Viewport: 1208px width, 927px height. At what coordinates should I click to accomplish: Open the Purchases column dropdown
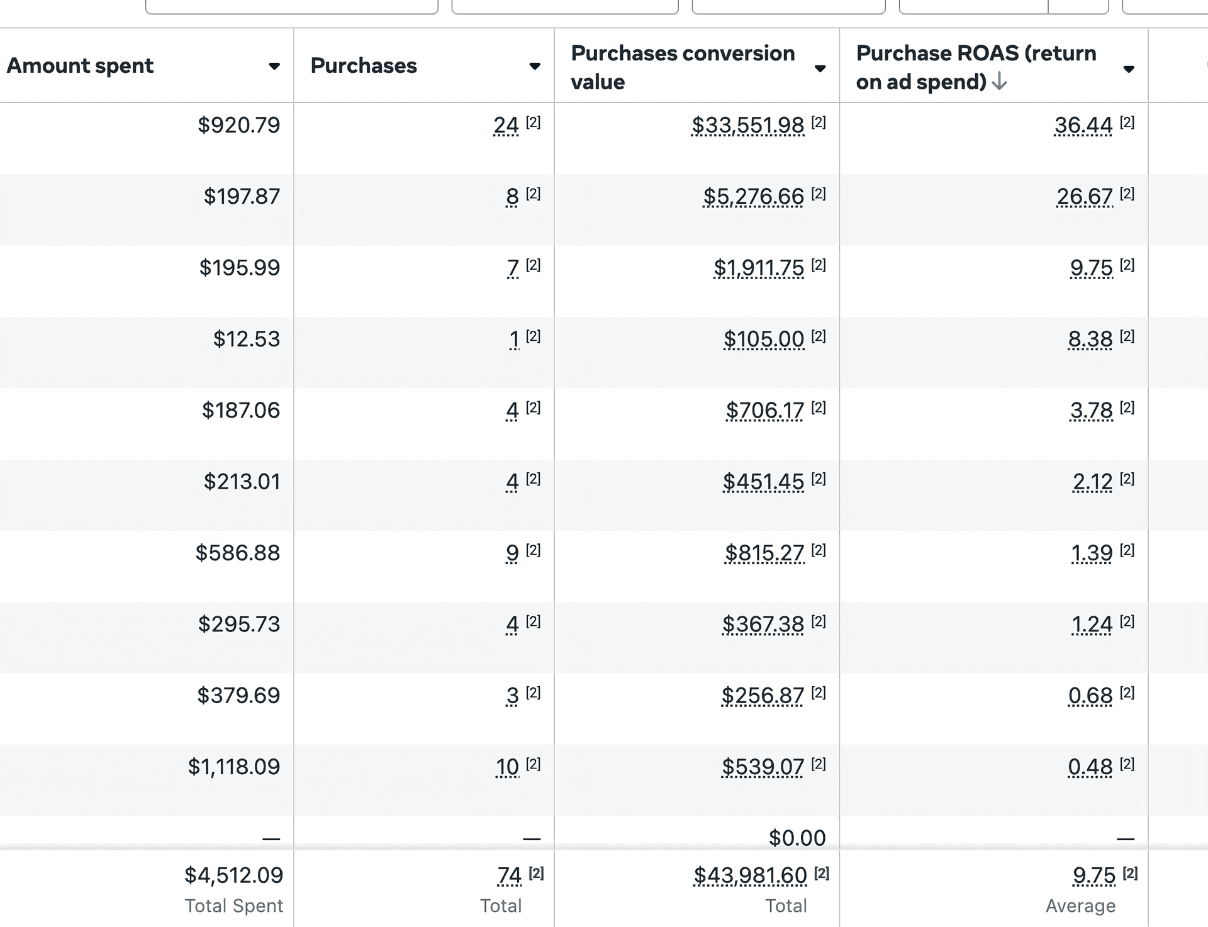534,65
